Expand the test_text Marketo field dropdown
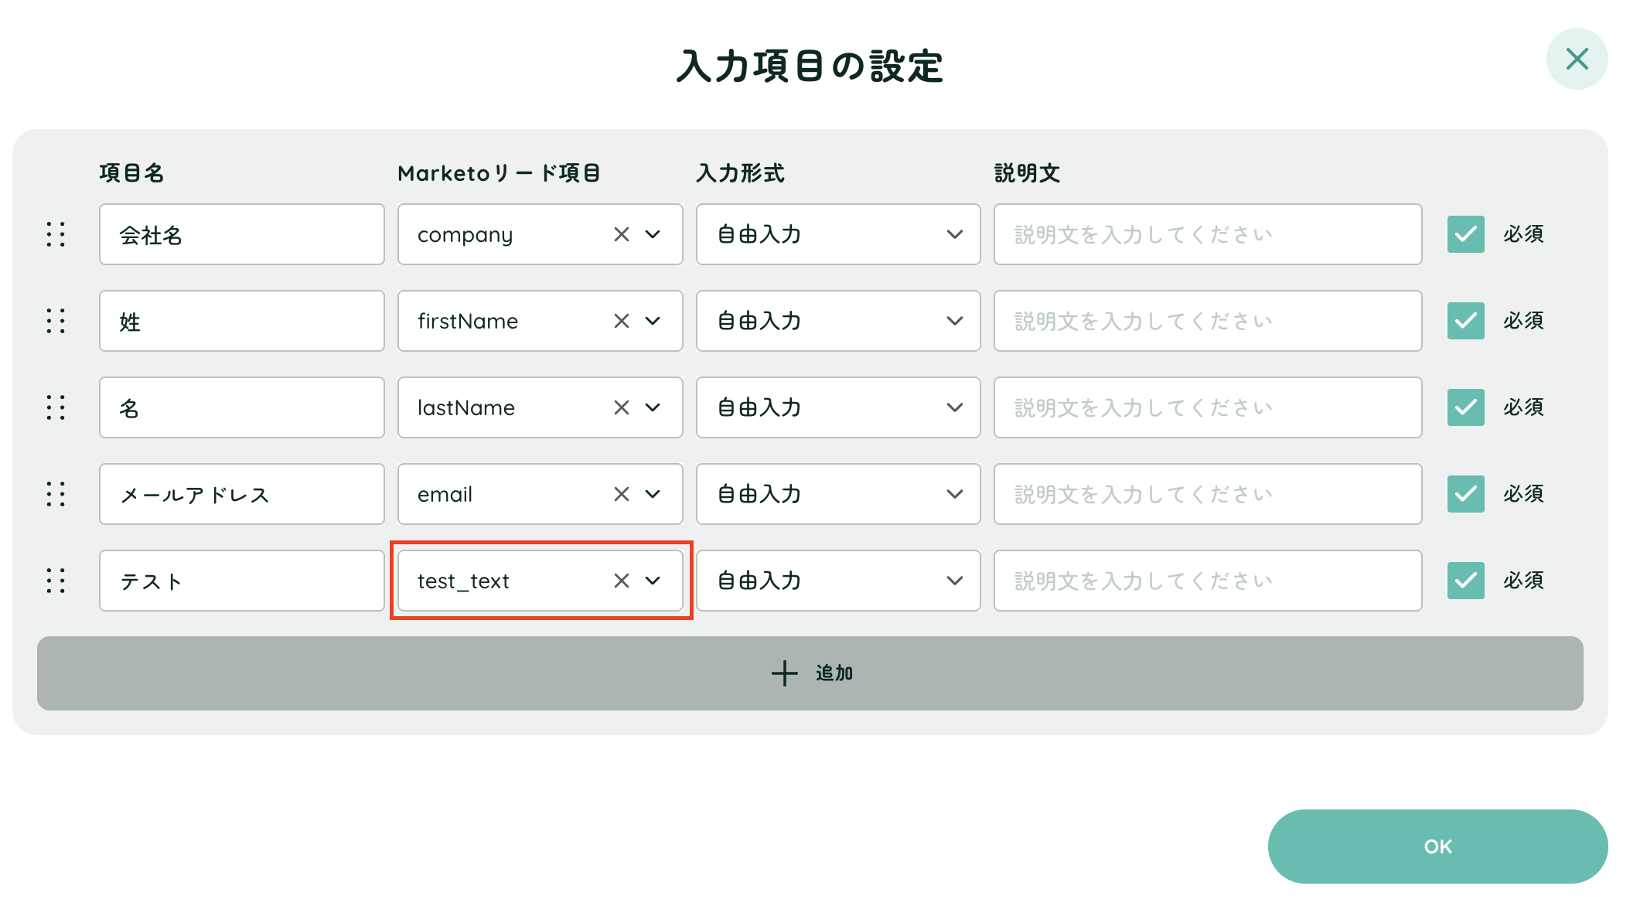Viewport: 1630px width, 903px height. click(653, 581)
